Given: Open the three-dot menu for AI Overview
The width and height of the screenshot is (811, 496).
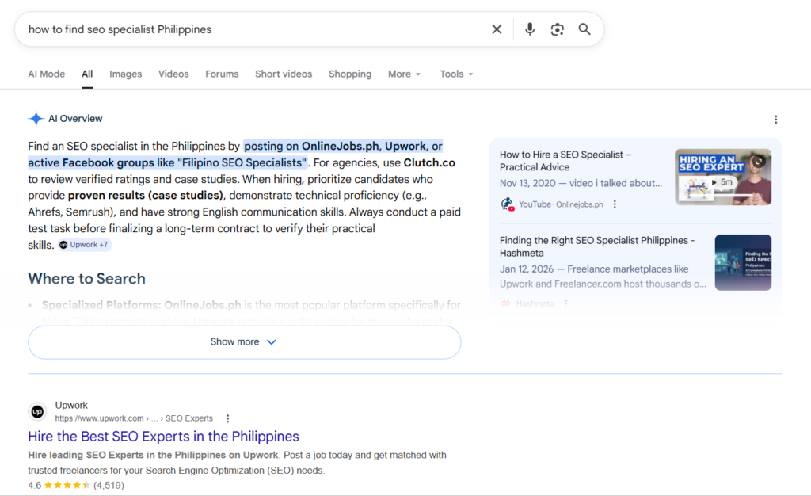Looking at the screenshot, I should click(x=776, y=118).
